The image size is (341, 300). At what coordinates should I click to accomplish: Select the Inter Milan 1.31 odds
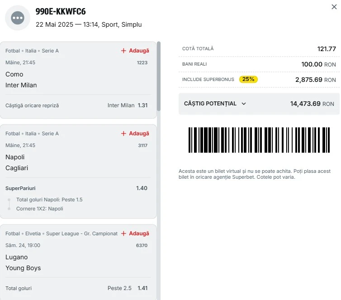pos(128,105)
